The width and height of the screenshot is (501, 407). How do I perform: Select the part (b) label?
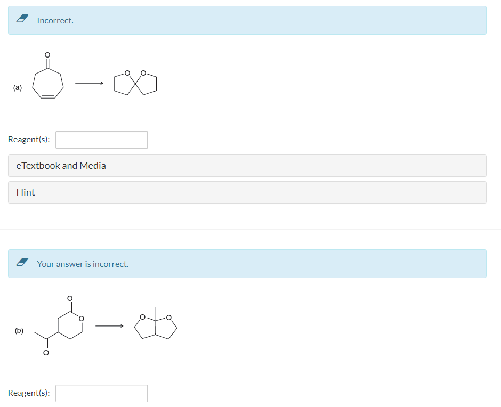pyautogui.click(x=19, y=331)
